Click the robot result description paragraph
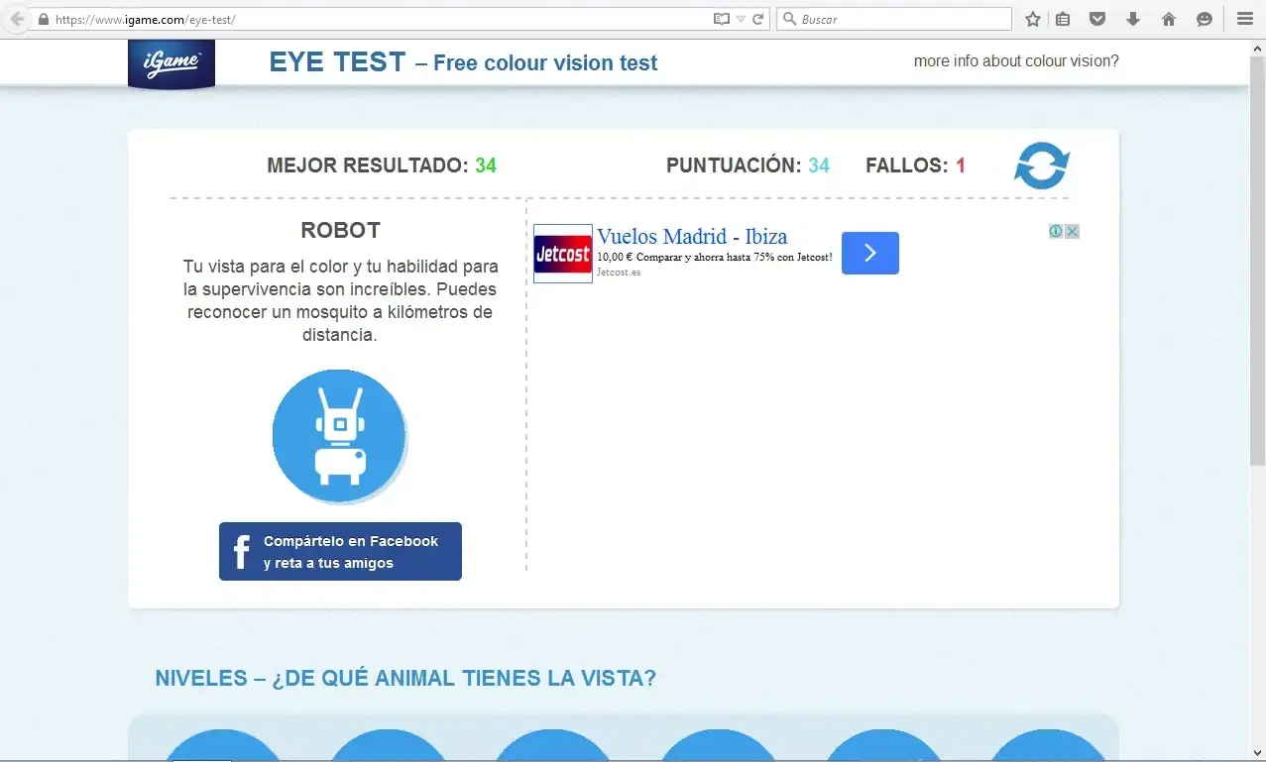Screen dimensions: 1266x762 tap(340, 301)
